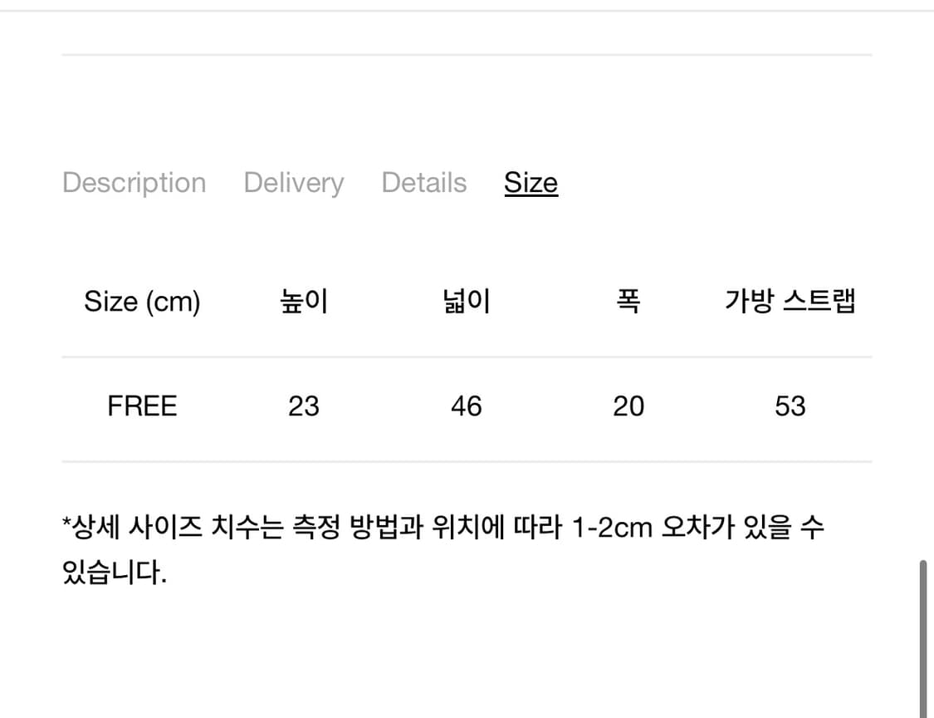Open the Delivery tab
The image size is (934, 718).
(293, 183)
